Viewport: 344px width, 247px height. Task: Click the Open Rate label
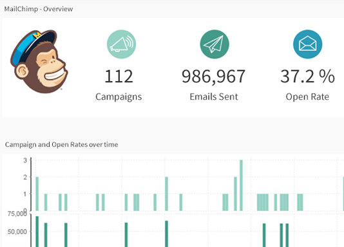(x=307, y=96)
